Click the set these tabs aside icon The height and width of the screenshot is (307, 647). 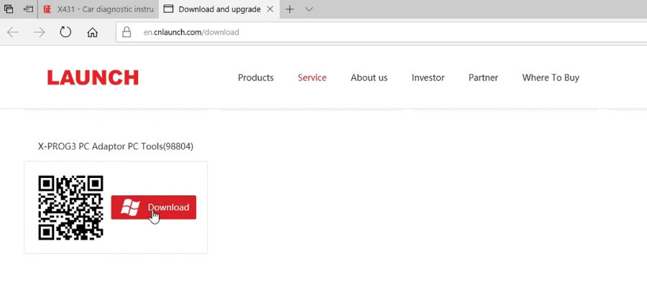click(x=28, y=9)
